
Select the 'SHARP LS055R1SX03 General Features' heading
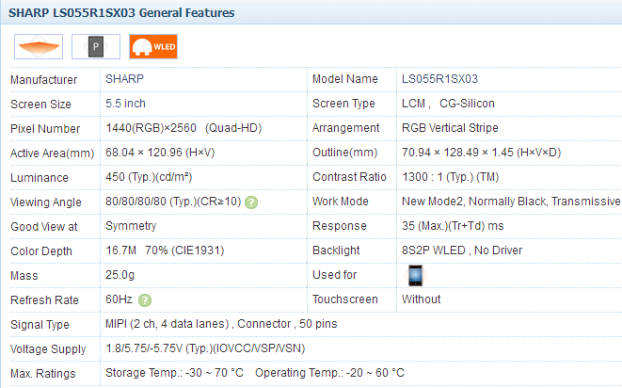121,12
